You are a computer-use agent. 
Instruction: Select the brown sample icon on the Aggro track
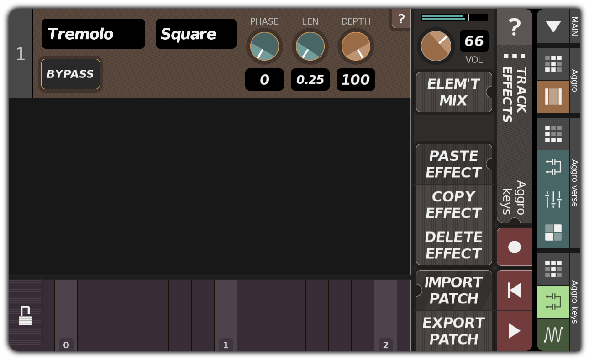(553, 97)
